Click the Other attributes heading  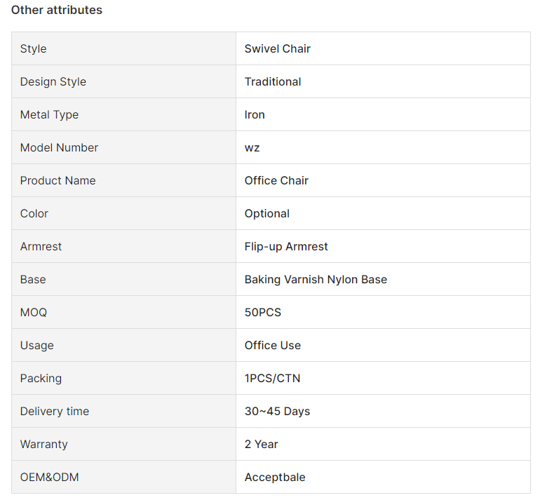(x=57, y=10)
